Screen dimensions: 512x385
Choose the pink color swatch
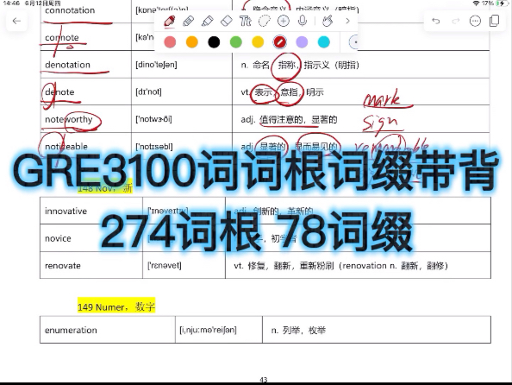(170, 42)
